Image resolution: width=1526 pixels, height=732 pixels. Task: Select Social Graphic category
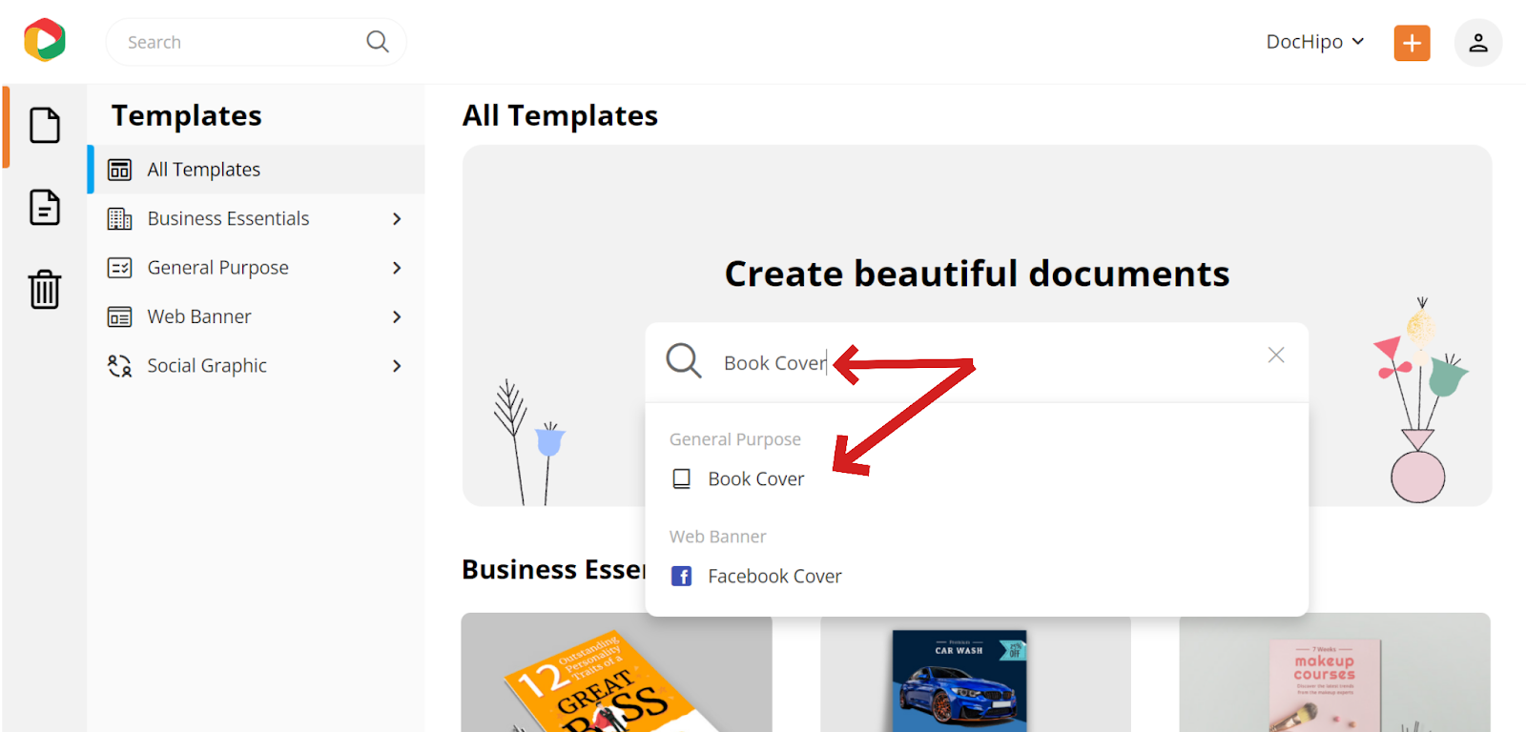pyautogui.click(x=256, y=366)
